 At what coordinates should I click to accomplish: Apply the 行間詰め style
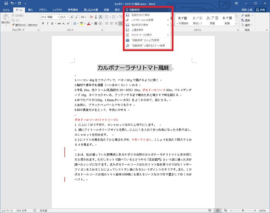(x=183, y=20)
